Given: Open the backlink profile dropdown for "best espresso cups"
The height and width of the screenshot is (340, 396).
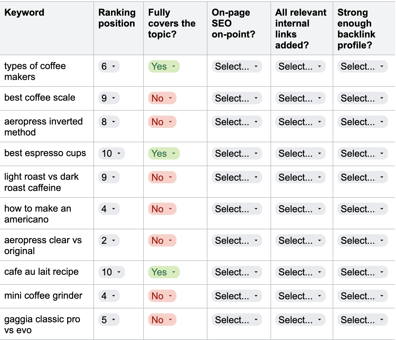Looking at the screenshot, I should (362, 153).
